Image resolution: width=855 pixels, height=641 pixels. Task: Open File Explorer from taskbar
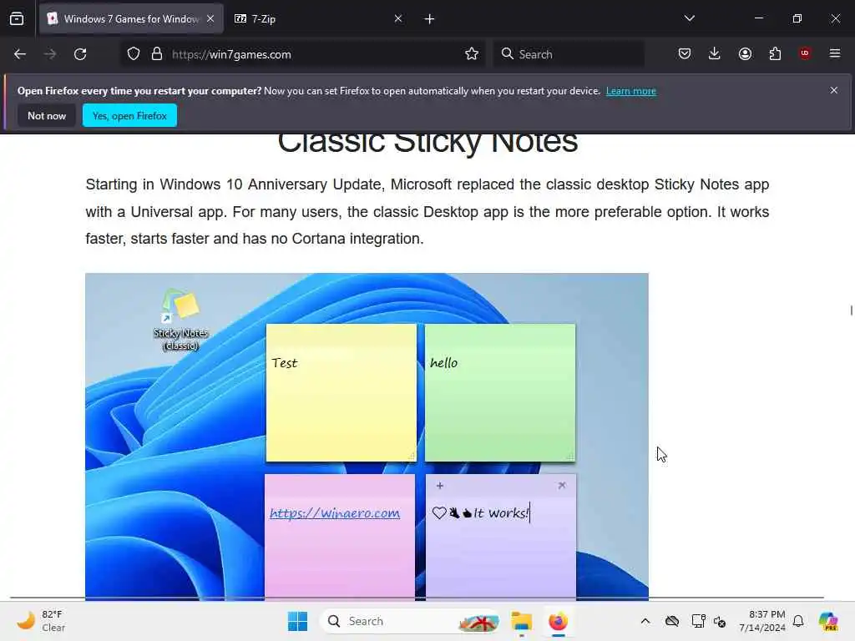[x=522, y=621]
